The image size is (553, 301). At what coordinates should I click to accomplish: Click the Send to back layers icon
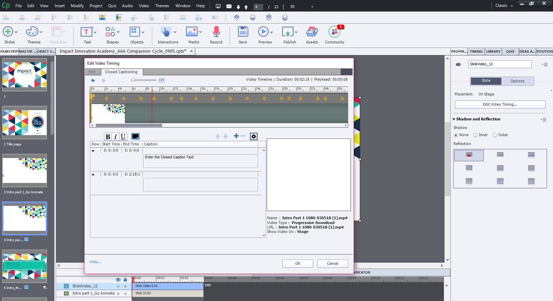click(x=285, y=17)
